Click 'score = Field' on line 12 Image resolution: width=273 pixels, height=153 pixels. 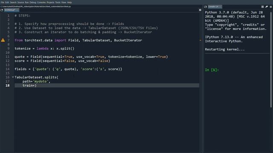coord(27,61)
